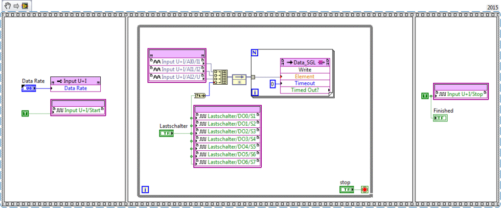Select the Build Array node

coord(221,77)
